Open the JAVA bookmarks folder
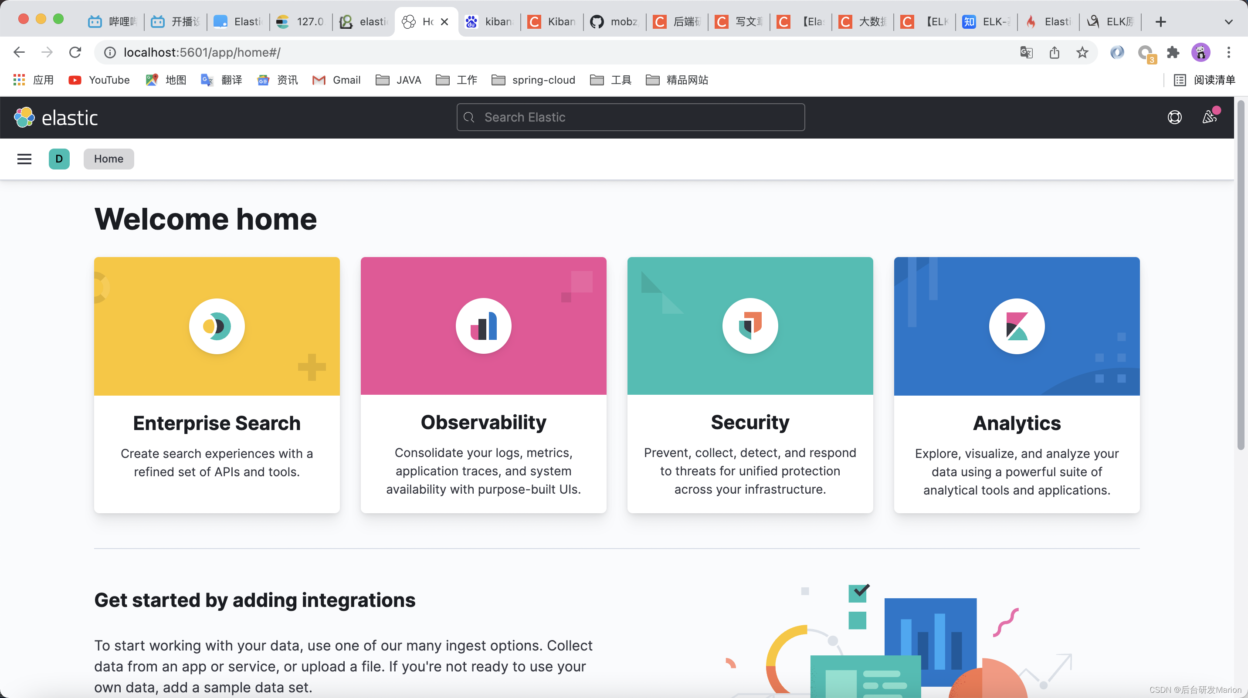Viewport: 1248px width, 698px height. click(398, 80)
